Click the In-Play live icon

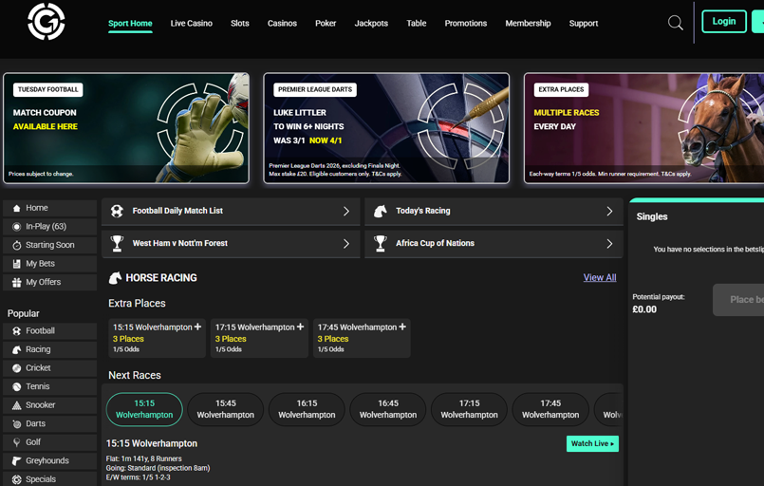tap(16, 227)
